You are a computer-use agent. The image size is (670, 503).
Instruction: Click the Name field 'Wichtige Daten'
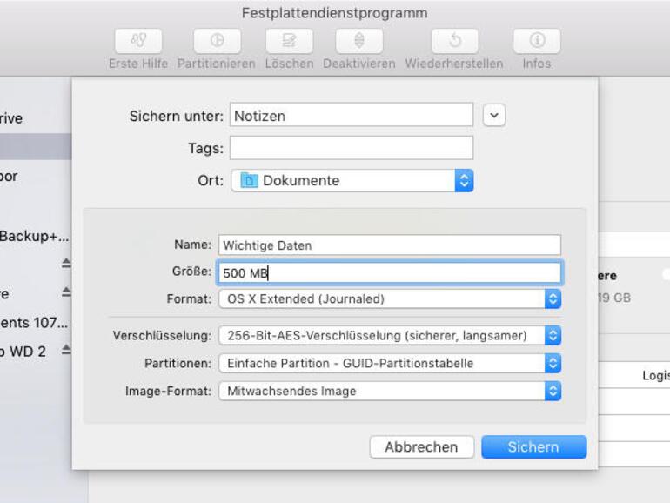click(x=390, y=245)
